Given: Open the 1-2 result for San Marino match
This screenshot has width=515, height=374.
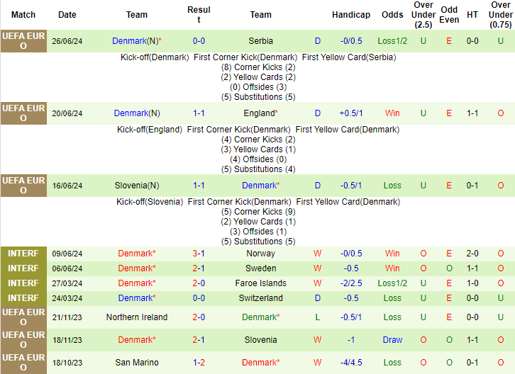Looking at the screenshot, I should 199,363.
